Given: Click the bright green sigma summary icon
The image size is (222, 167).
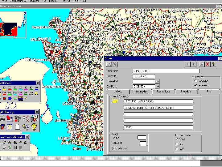Looking at the screenshot, I should click(15, 88).
